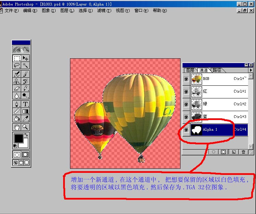This screenshot has height=214, width=256.
Task: Choose full screen mode without menu bar
Action: pos(27,163)
